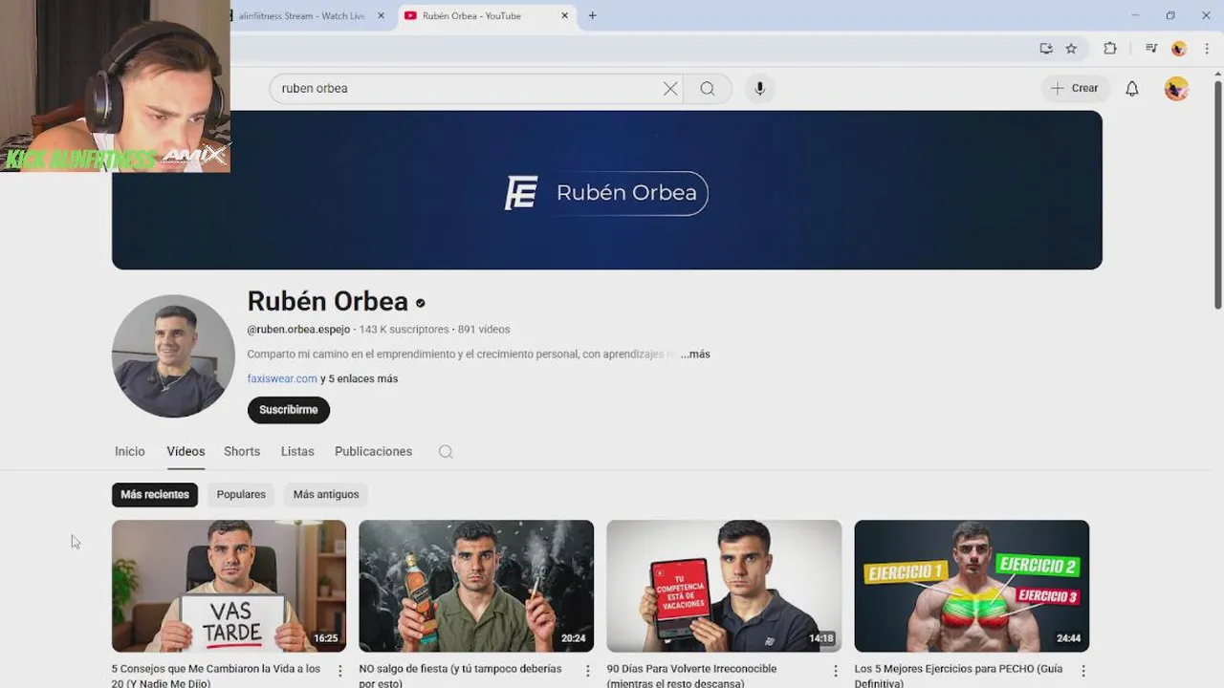
Task: Search within the channel using the magnifier icon
Action: click(x=446, y=452)
